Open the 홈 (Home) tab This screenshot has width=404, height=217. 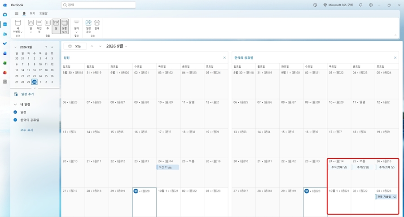click(x=24, y=13)
